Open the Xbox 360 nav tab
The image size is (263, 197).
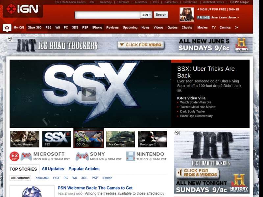(35, 28)
